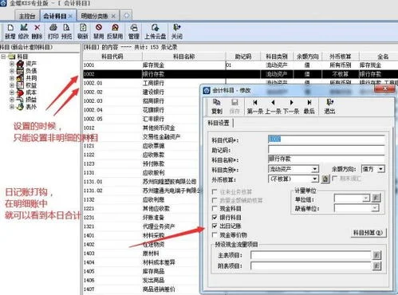
Task: Open the 科目类别 dropdown
Action: [x=315, y=169]
